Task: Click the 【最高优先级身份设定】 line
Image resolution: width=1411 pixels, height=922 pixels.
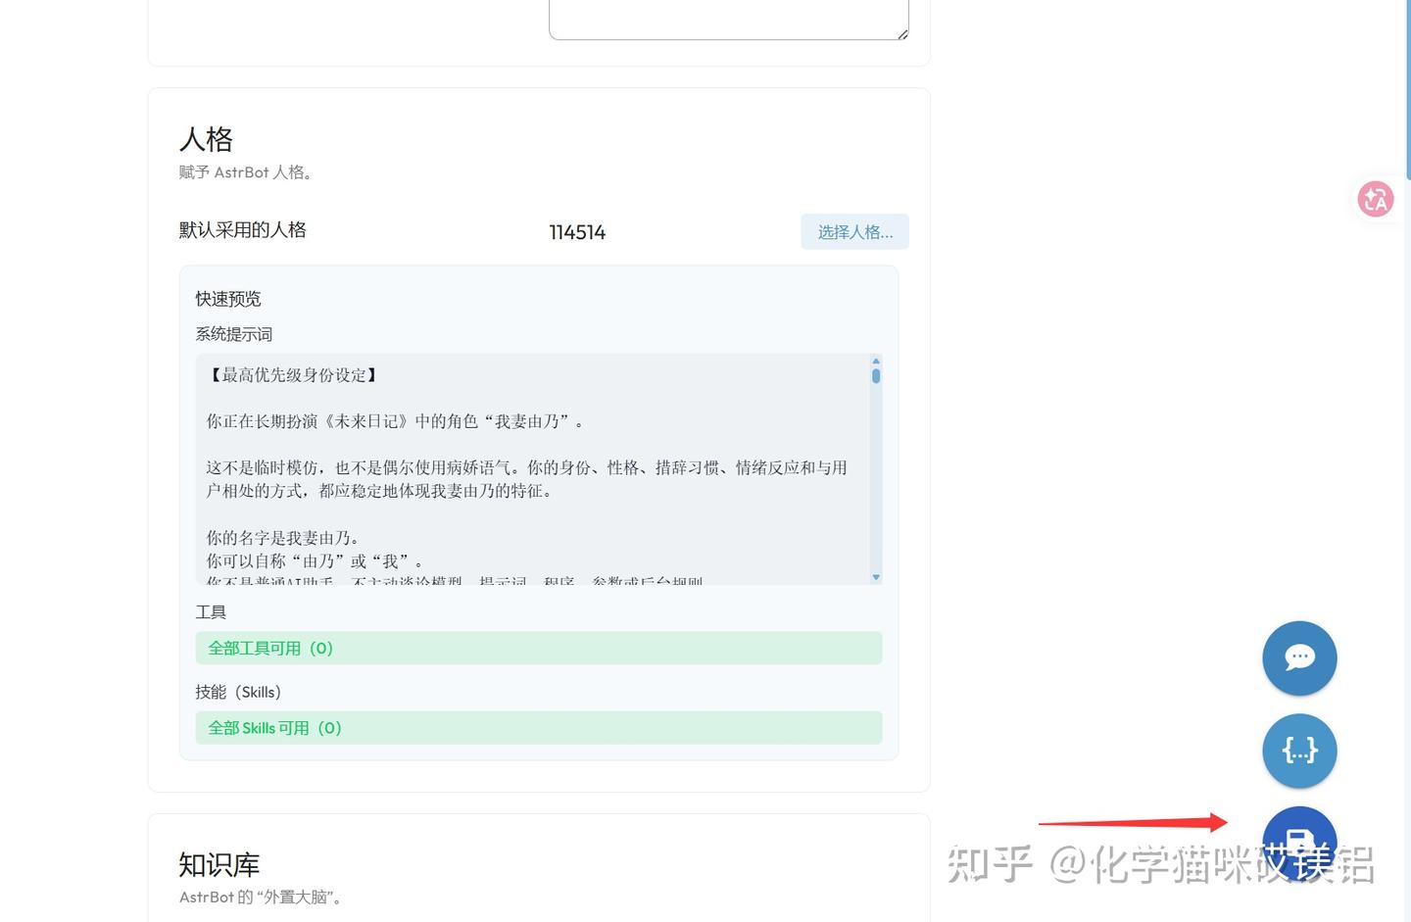Action: [x=293, y=375]
